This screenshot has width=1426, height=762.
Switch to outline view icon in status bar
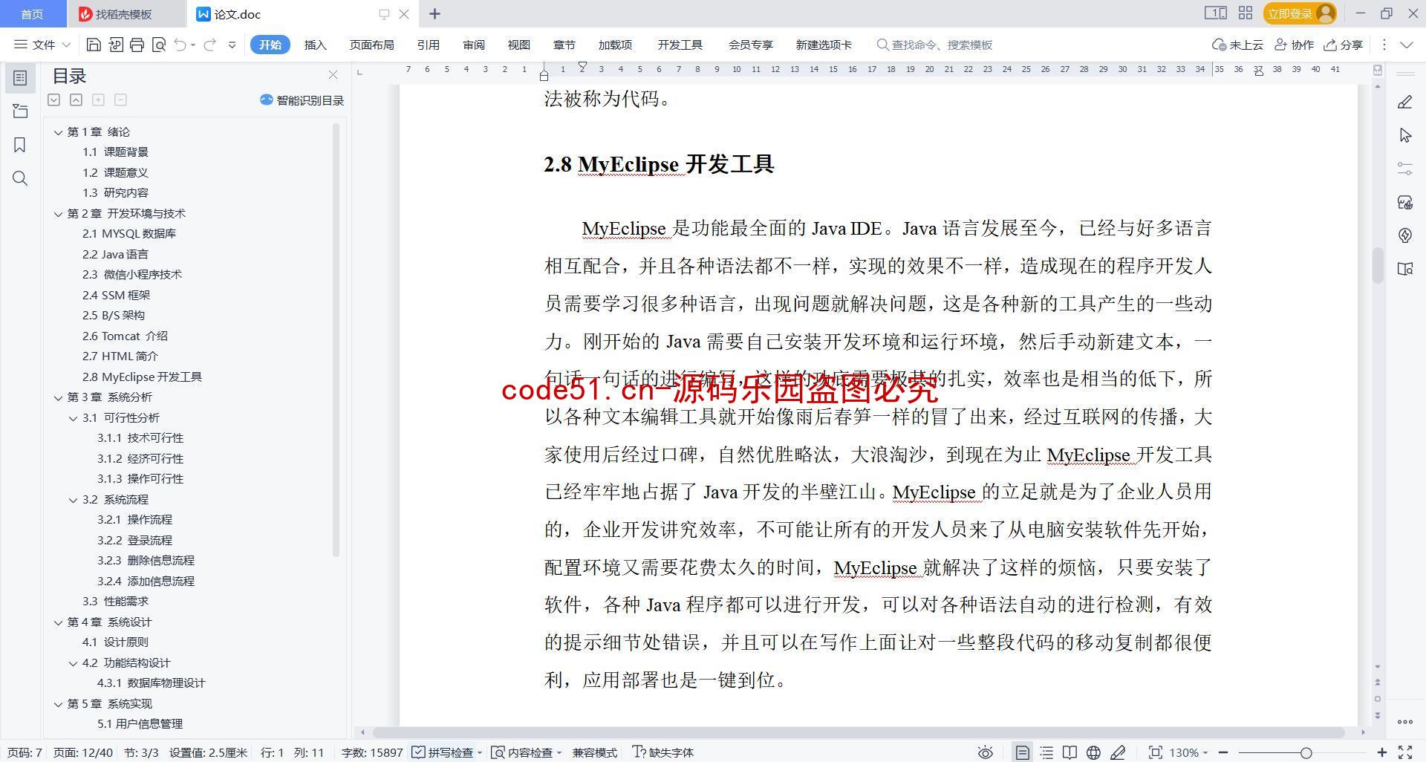pyautogui.click(x=1046, y=752)
